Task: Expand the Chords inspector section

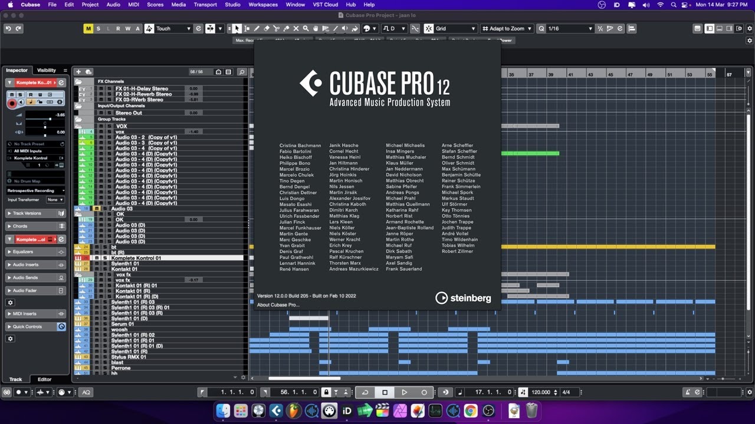Action: point(36,226)
